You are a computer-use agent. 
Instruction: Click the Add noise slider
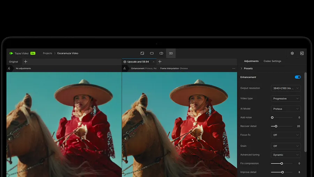coord(282,118)
